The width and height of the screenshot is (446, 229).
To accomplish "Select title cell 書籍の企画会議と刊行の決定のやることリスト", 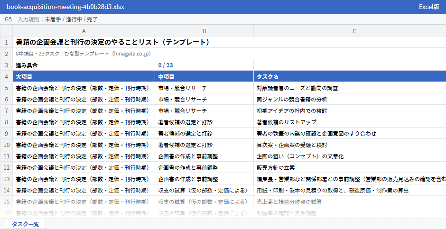I will pos(229,42).
